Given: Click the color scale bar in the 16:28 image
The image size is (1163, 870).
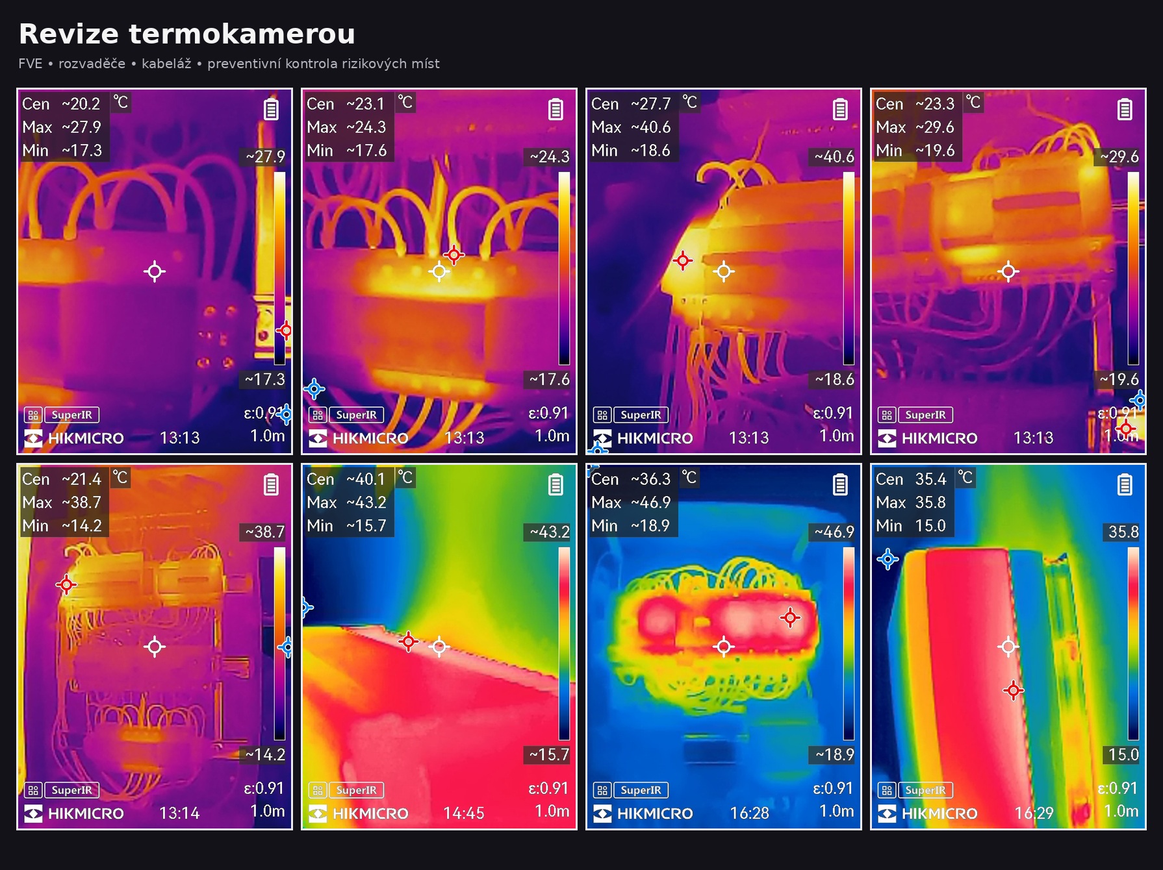Looking at the screenshot, I should coord(849,643).
